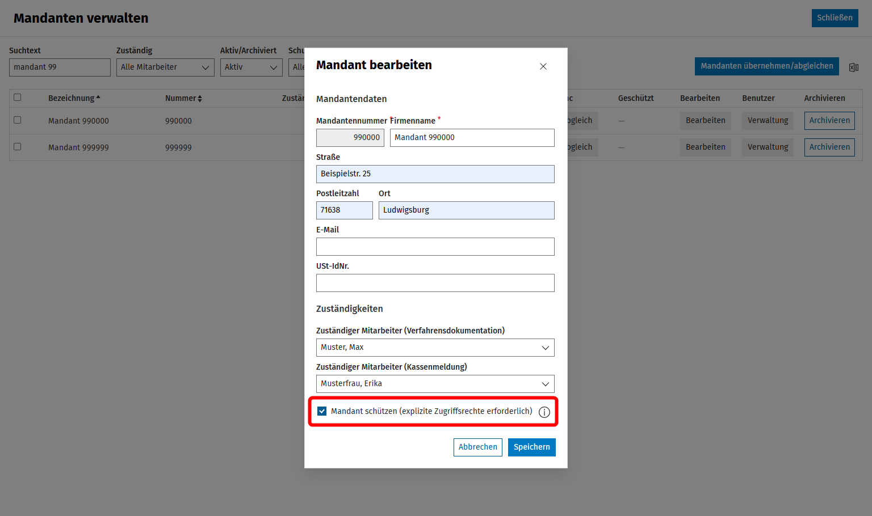Open the Verfahrensdokumentation Mitarbeiter dropdown
Image resolution: width=872 pixels, height=516 pixels.
[435, 348]
